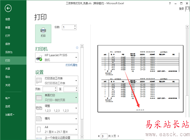190x140 pixels.
Task: Choose 关闭 from the sidebar
Action: click(8, 85)
